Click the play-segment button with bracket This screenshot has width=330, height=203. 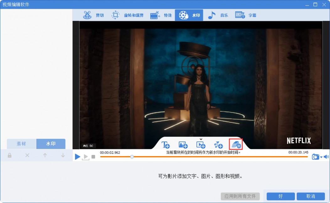click(x=86, y=157)
